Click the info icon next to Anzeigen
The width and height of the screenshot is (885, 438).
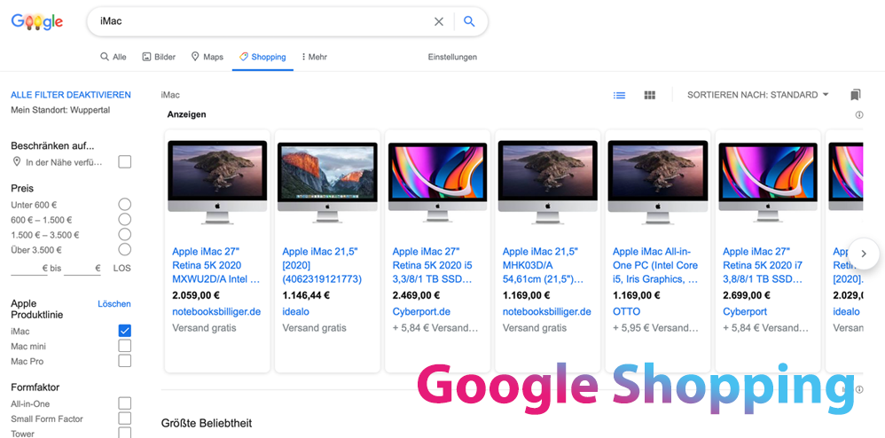859,115
